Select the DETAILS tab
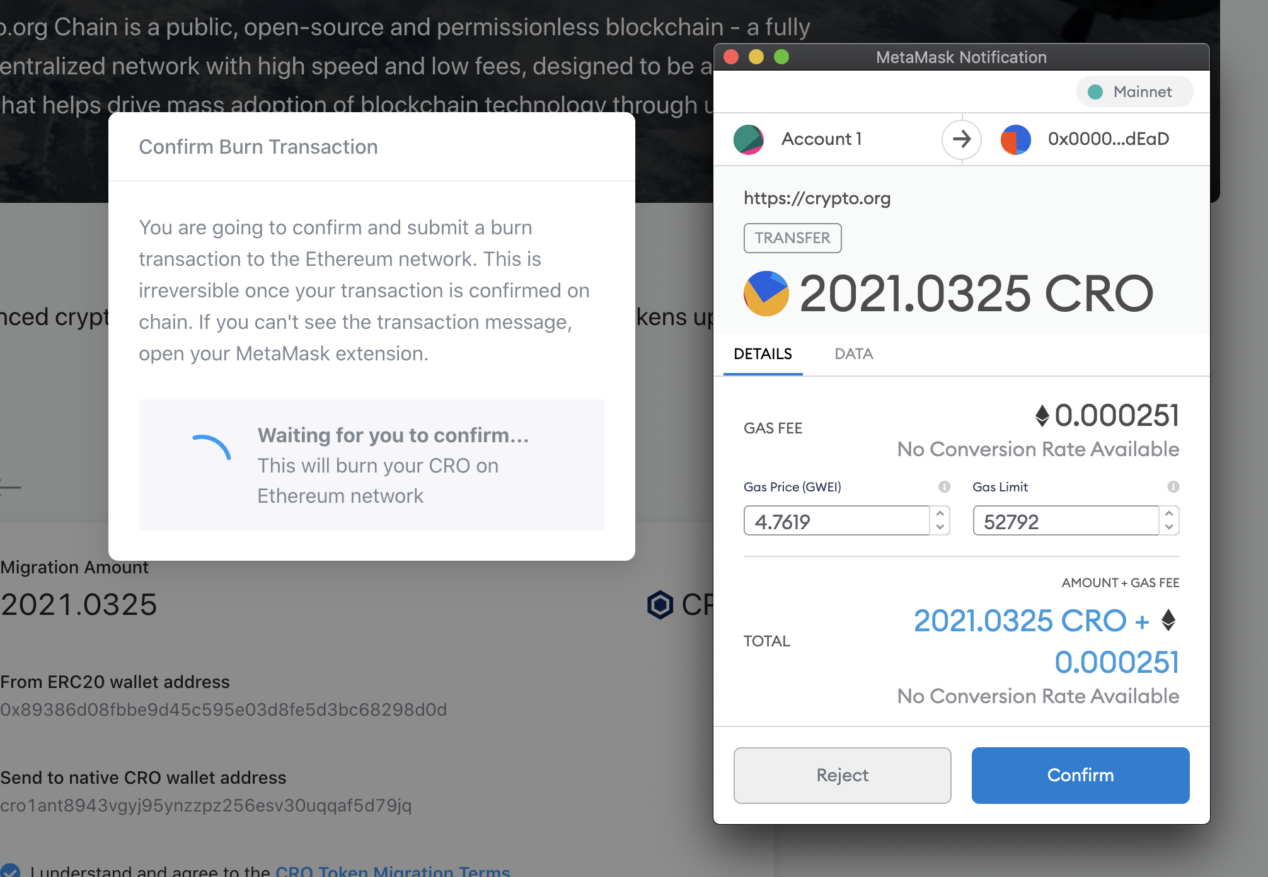This screenshot has width=1268, height=877. tap(763, 354)
